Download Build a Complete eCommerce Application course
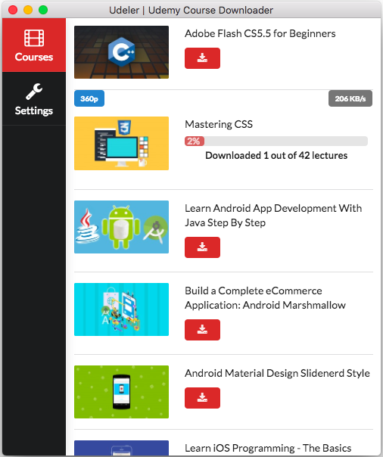The width and height of the screenshot is (383, 457). [x=202, y=330]
